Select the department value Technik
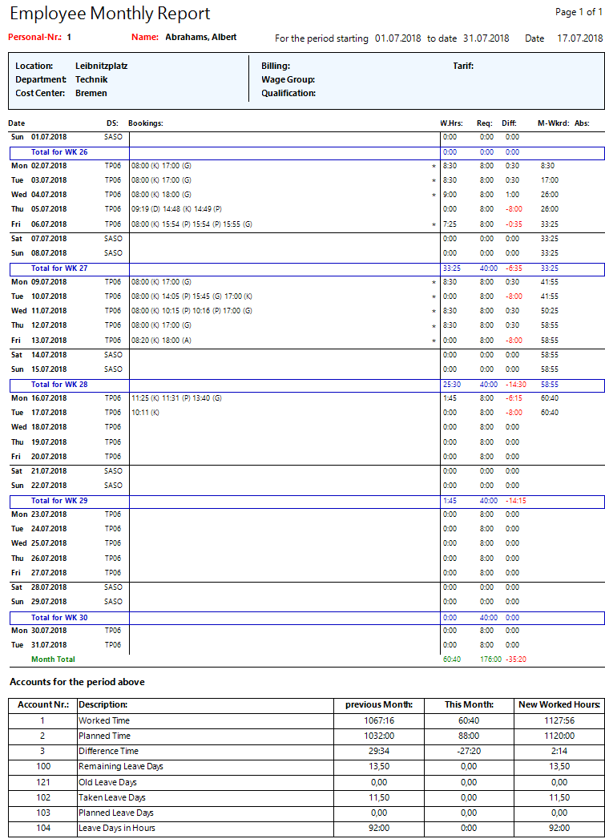The image size is (605, 839). coord(91,79)
